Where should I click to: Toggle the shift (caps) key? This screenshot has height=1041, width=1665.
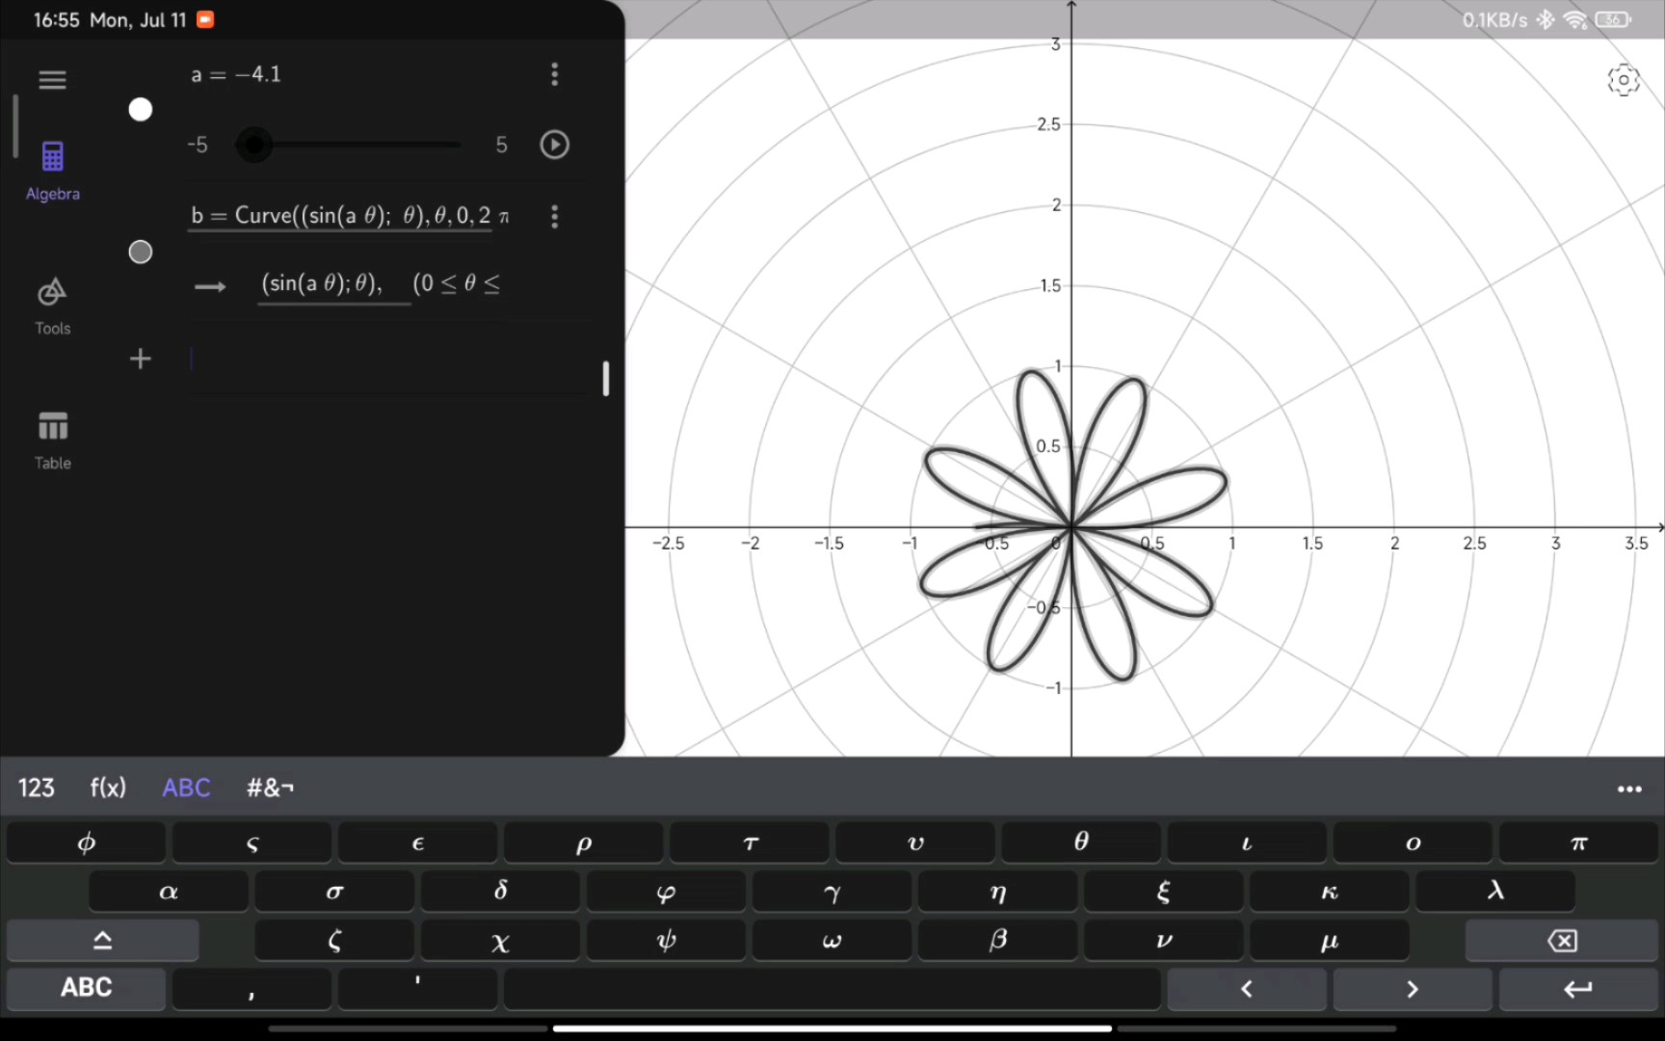coord(103,941)
